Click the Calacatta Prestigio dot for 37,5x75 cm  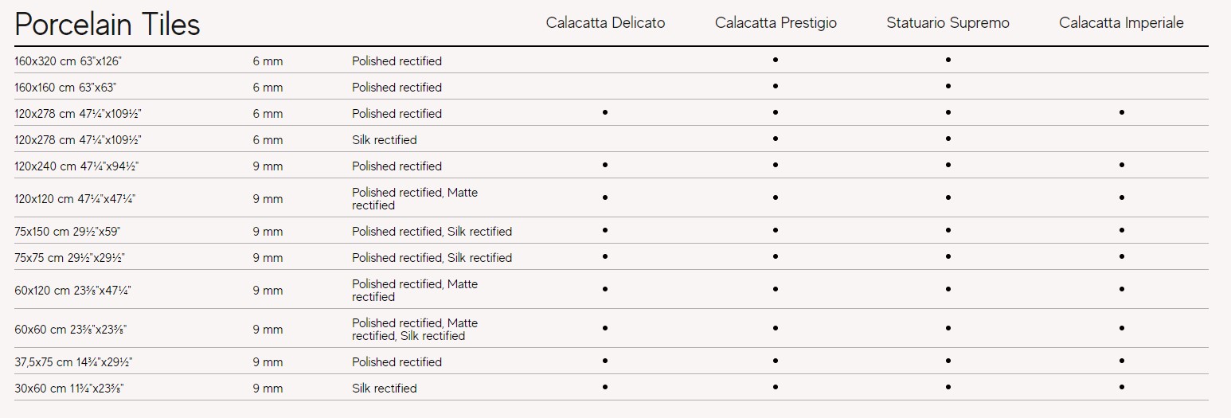pyautogui.click(x=776, y=361)
